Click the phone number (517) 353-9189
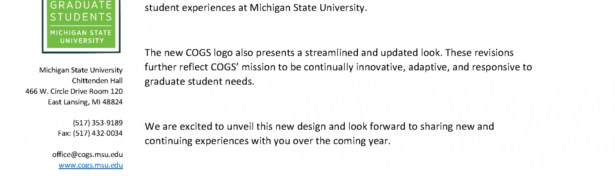 pyautogui.click(x=98, y=123)
